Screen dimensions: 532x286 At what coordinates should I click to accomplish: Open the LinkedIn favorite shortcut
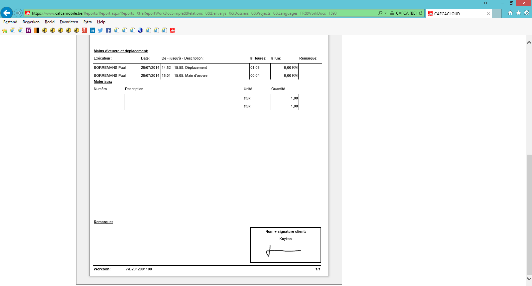(x=92, y=30)
